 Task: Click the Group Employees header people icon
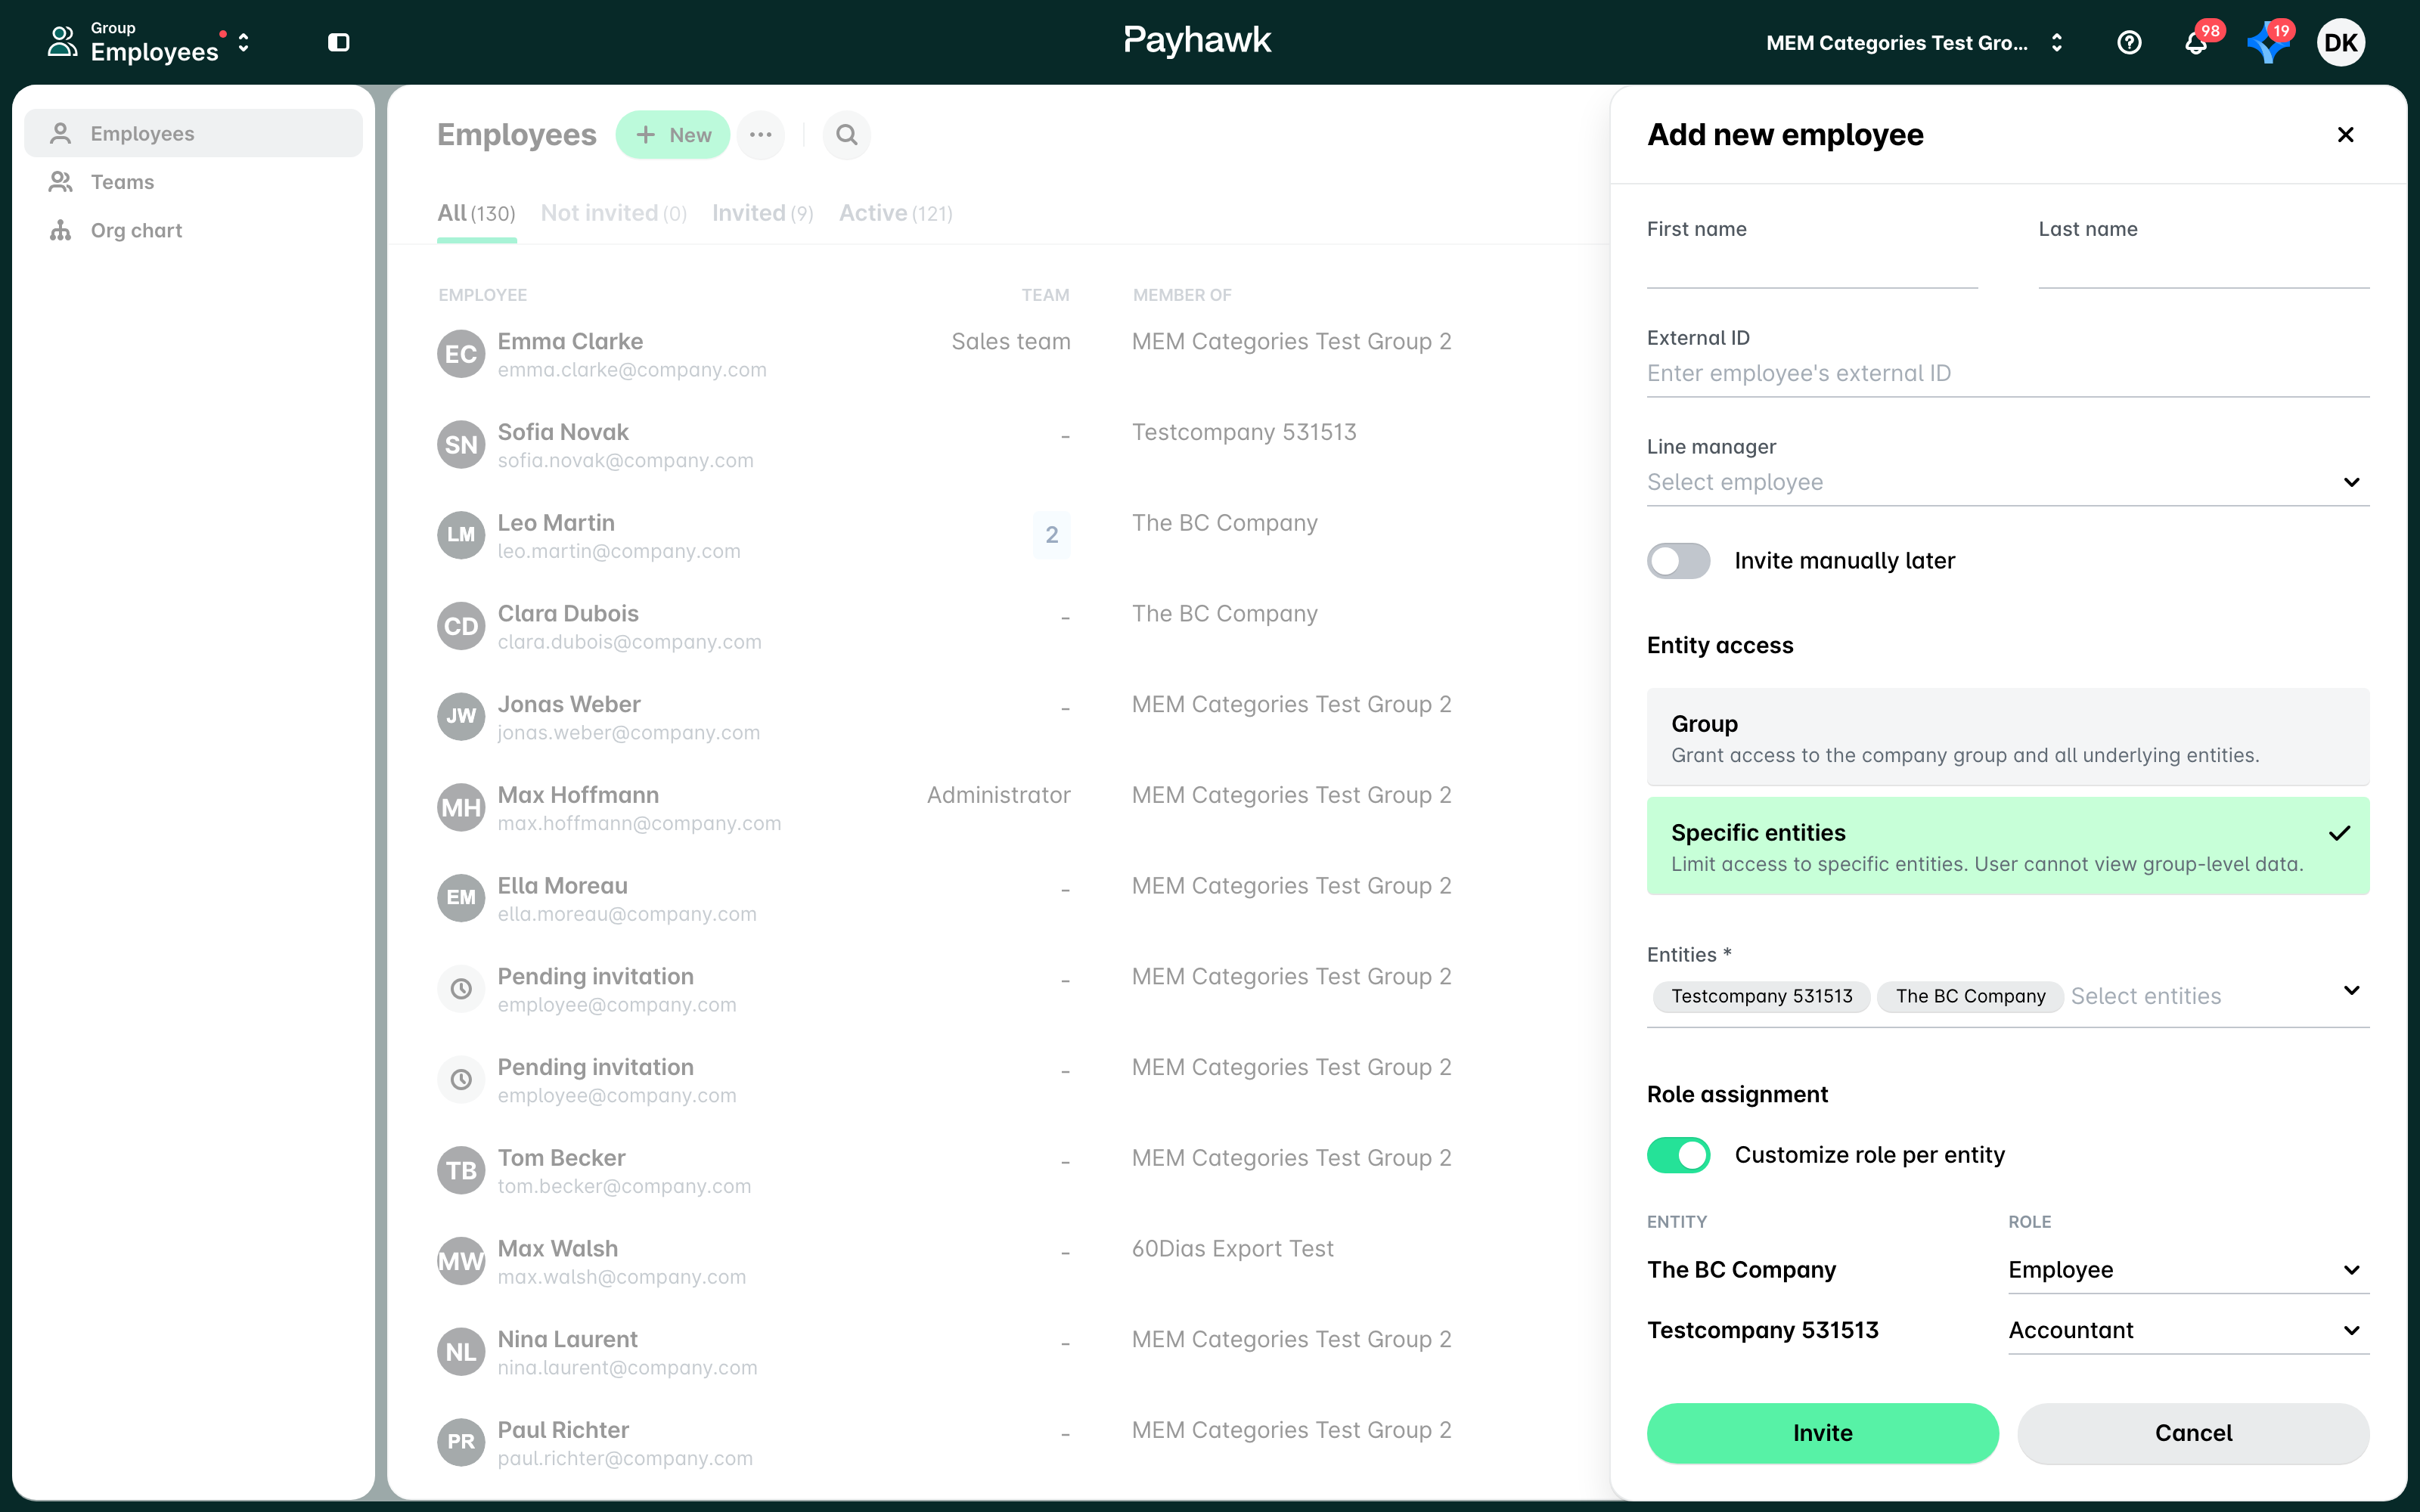pyautogui.click(x=62, y=42)
